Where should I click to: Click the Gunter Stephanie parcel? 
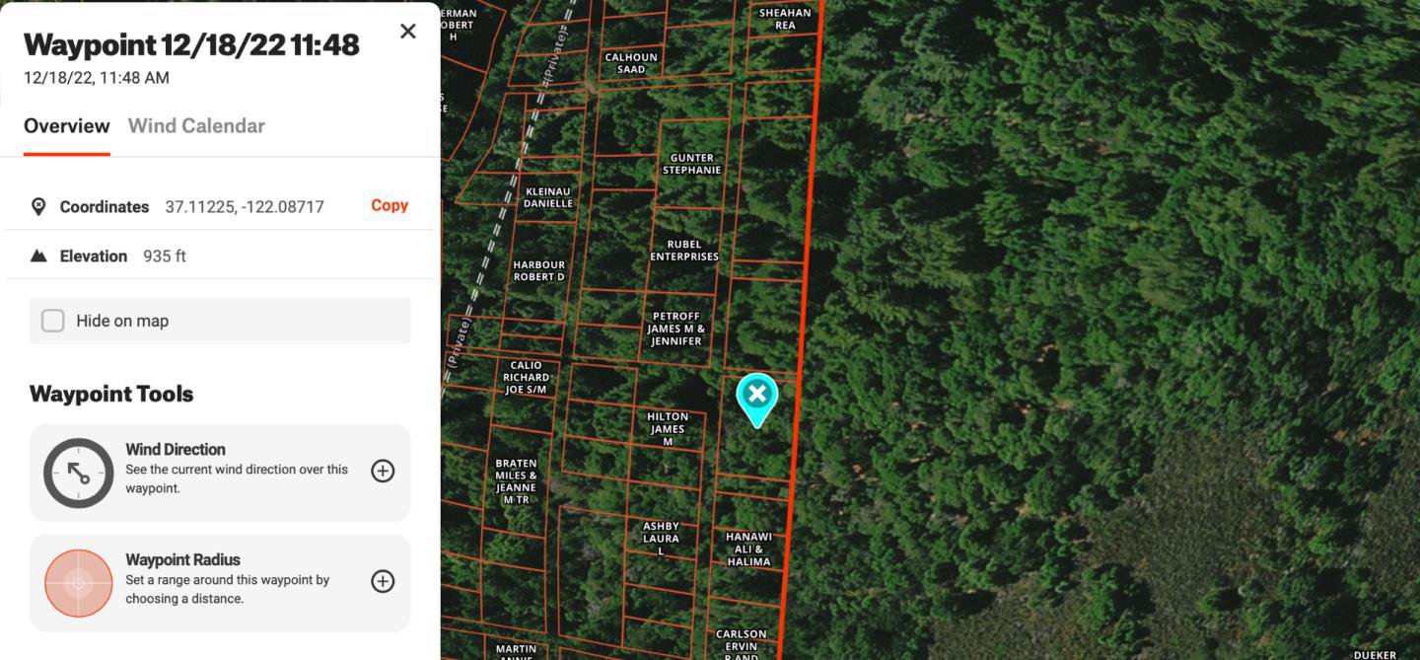[x=691, y=164]
